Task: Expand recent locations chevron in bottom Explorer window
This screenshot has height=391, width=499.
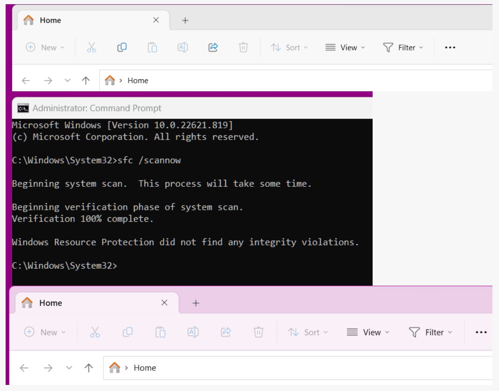Action: (x=69, y=368)
